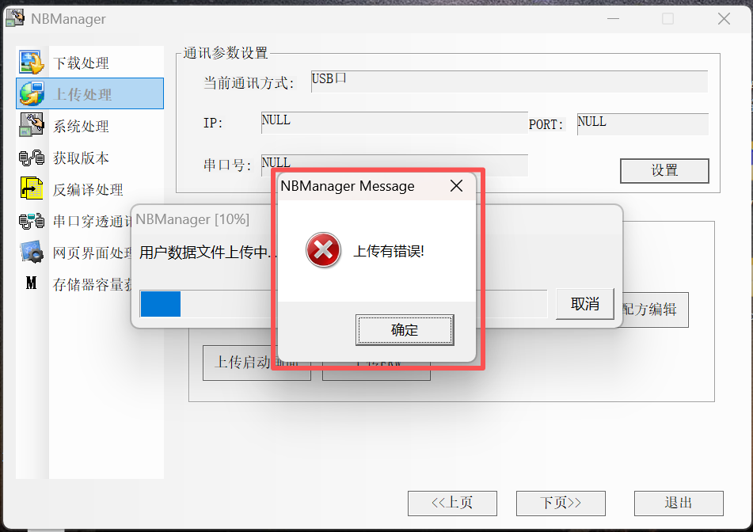The image size is (753, 532).
Task: Go to the next page with 下页>>
Action: tap(561, 503)
